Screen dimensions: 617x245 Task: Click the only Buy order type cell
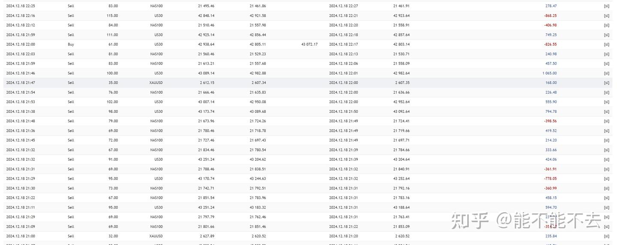(71, 44)
